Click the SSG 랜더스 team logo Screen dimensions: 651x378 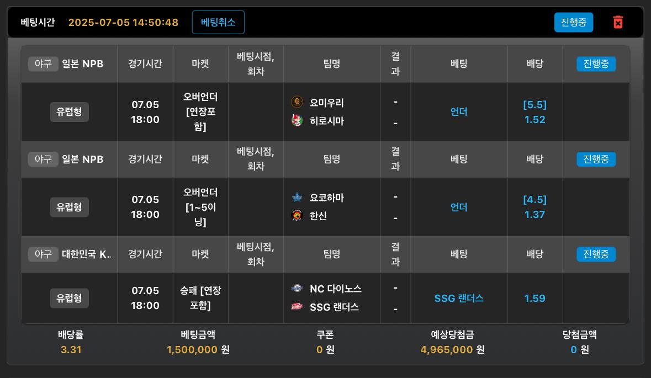pos(297,307)
